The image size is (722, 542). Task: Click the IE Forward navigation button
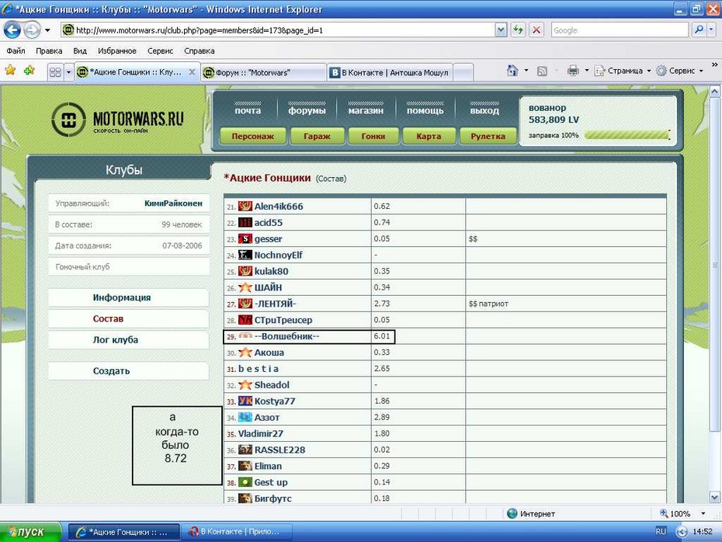[x=32, y=30]
